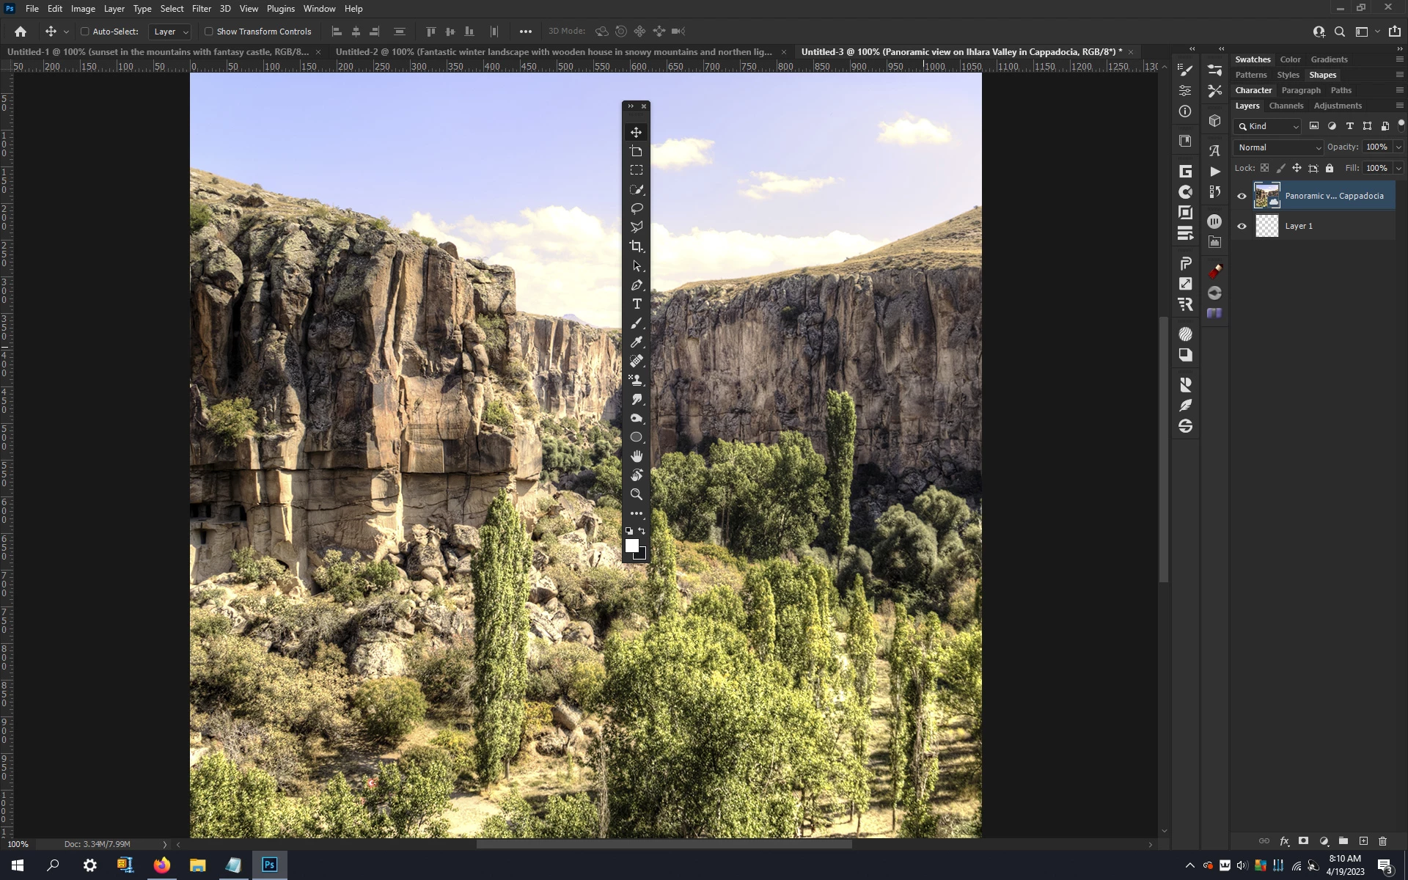Expand the Opacity slider dropdown arrow
1408x880 pixels.
1398,147
